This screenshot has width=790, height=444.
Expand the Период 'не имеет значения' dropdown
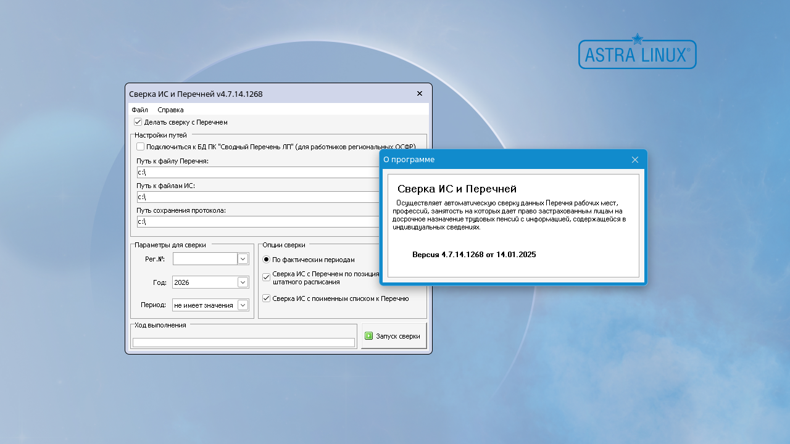[243, 305]
